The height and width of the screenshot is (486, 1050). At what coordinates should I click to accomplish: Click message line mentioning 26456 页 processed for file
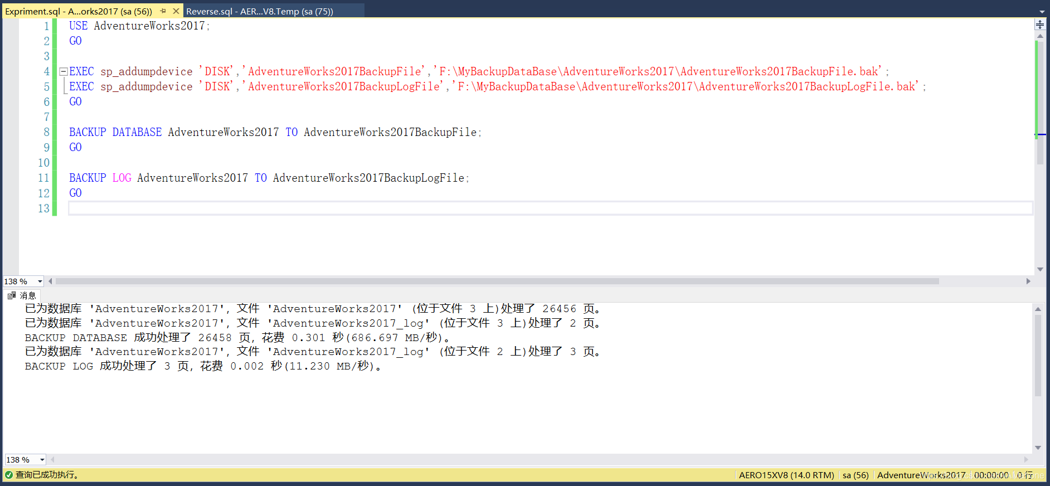[x=313, y=309]
